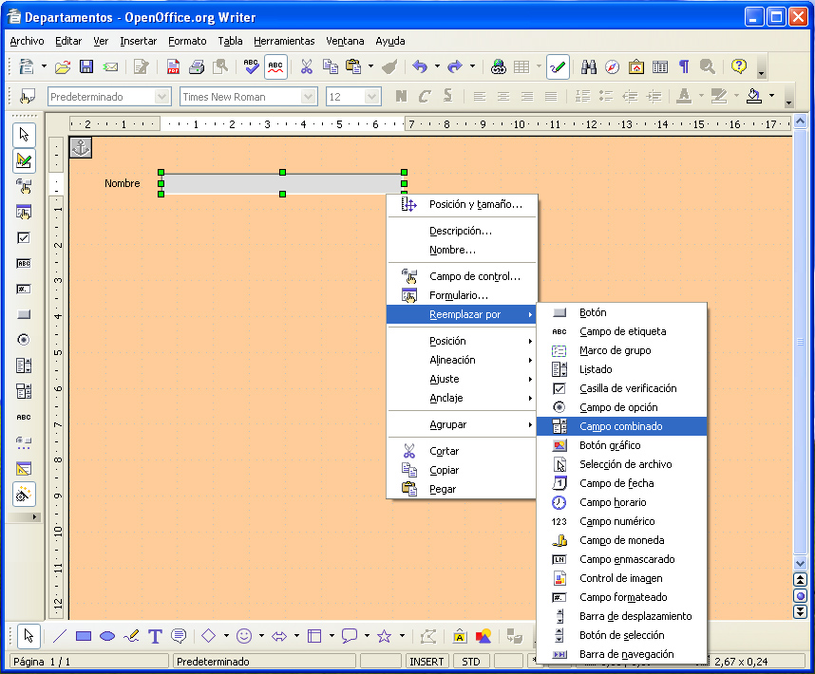Viewport: 815px width, 674px height.
Task: Toggle Design Mode in the form controls toolbar
Action: 24,161
